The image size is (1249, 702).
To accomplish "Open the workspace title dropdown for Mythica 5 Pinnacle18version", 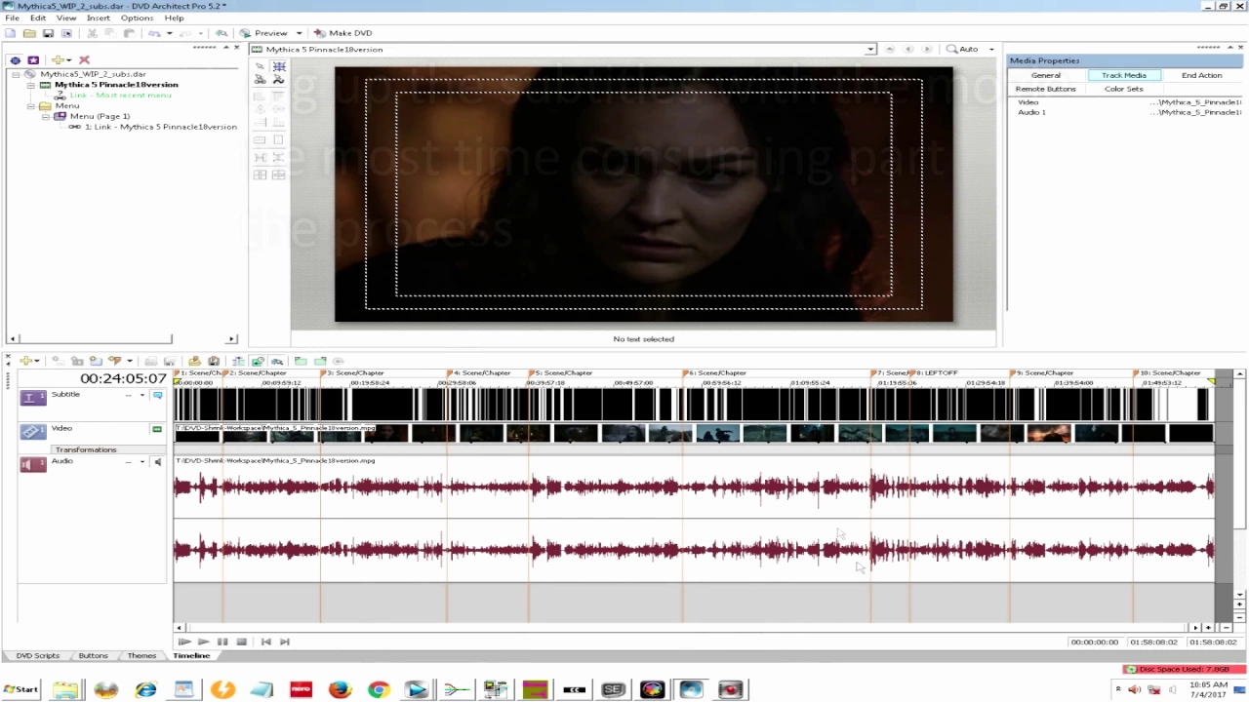I will pos(870,49).
